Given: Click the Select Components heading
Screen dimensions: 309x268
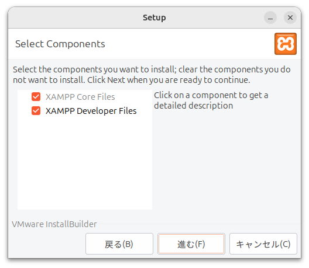Looking at the screenshot, I should pyautogui.click(x=60, y=44).
